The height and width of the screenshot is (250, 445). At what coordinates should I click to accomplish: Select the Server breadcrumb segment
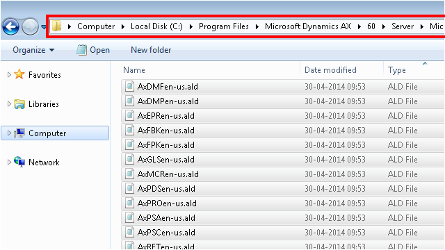click(403, 26)
